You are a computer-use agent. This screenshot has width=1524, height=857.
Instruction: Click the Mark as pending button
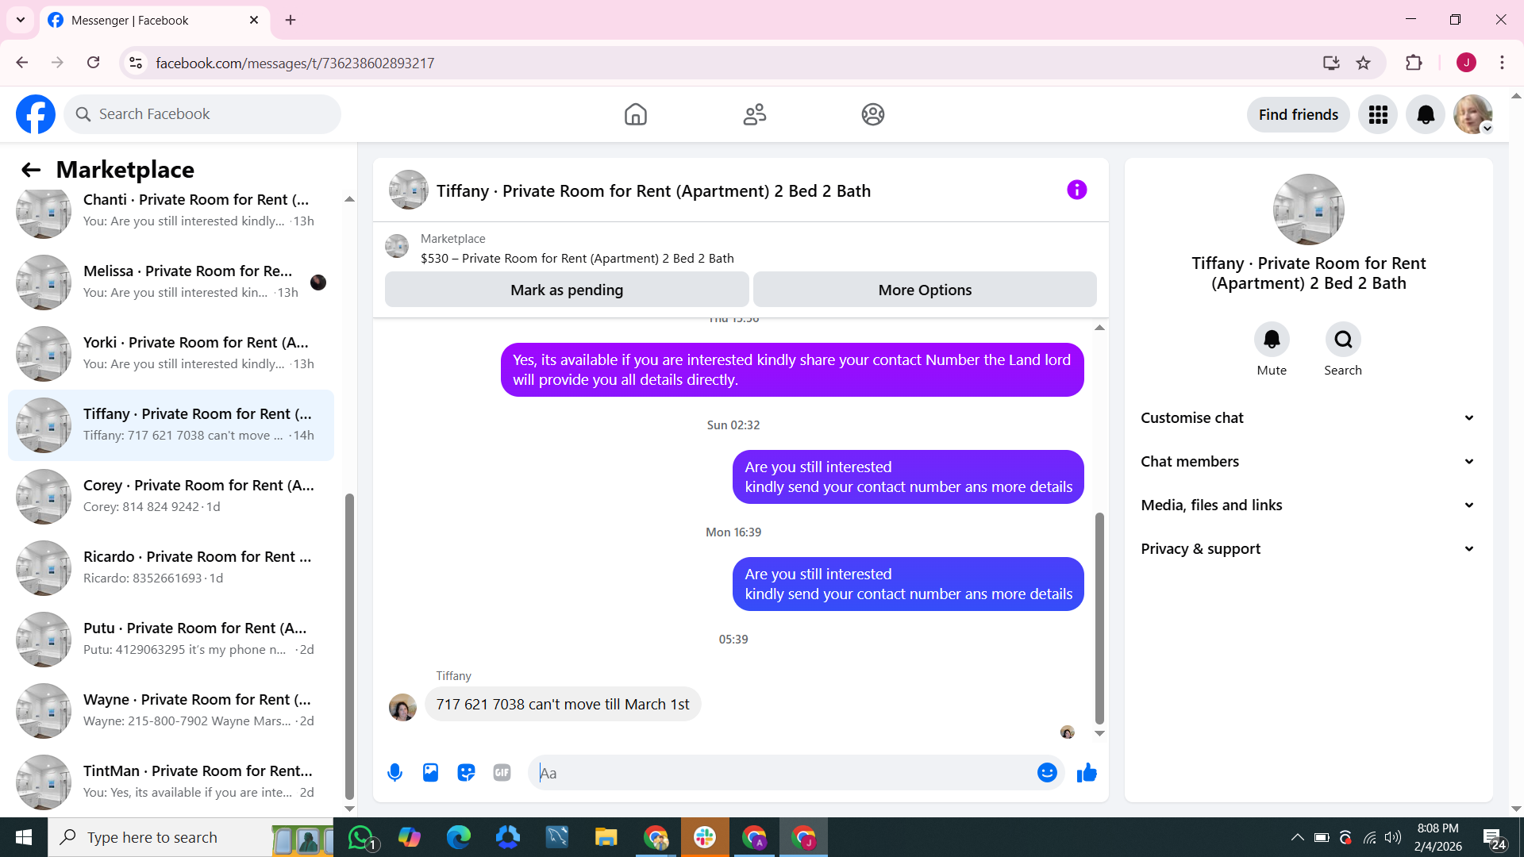tap(567, 290)
